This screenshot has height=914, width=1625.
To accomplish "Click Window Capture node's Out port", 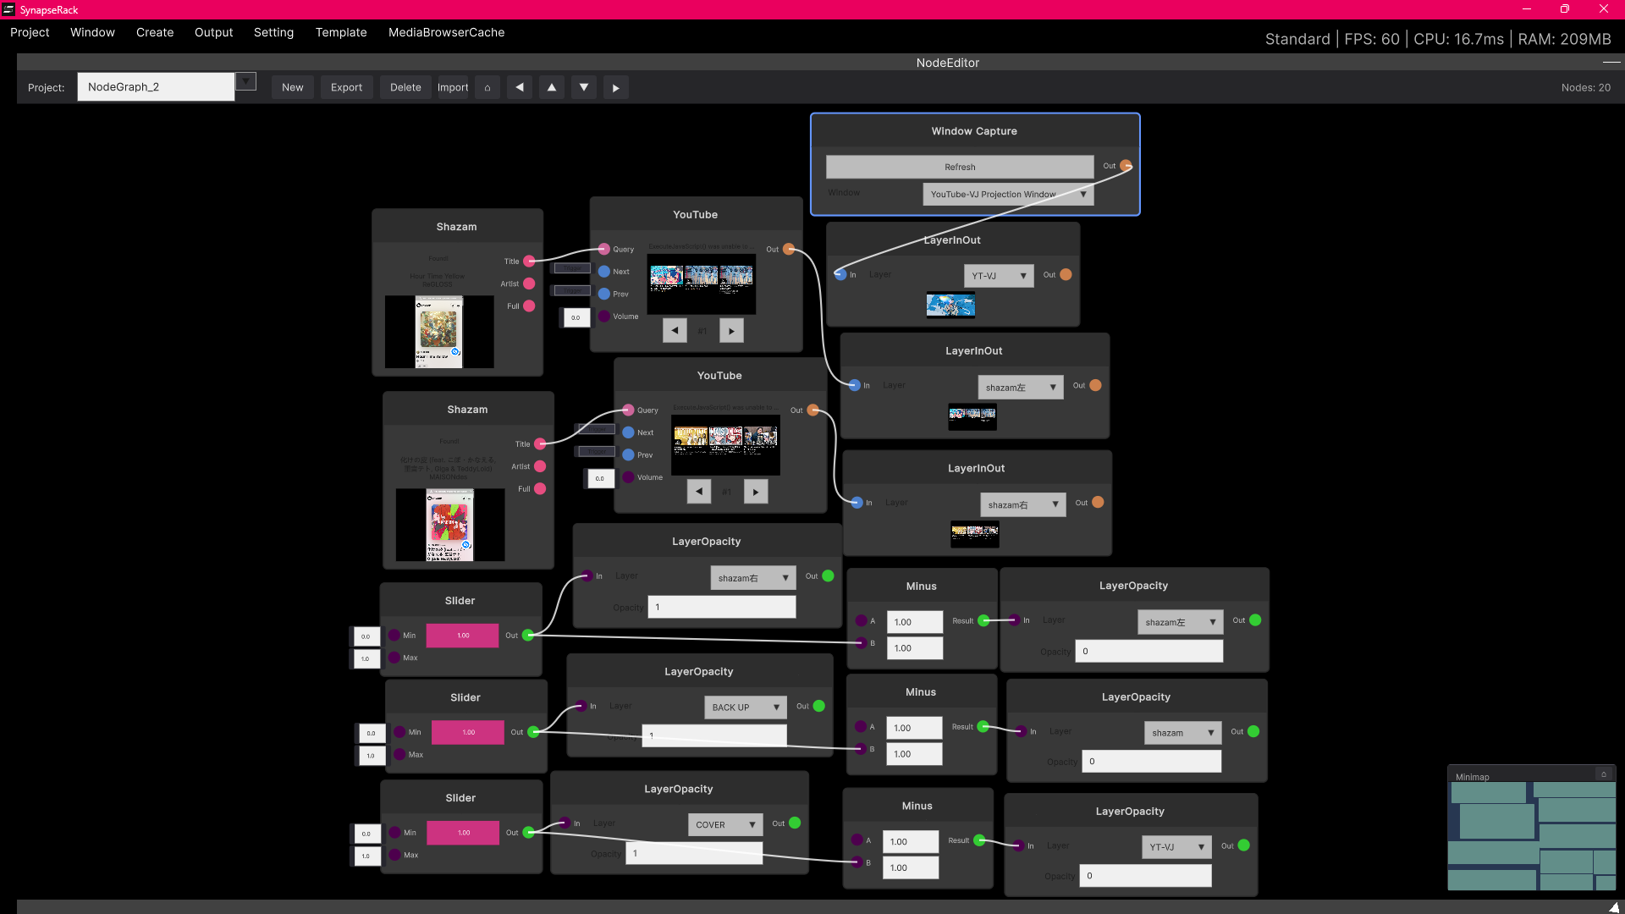I will 1126,166.
